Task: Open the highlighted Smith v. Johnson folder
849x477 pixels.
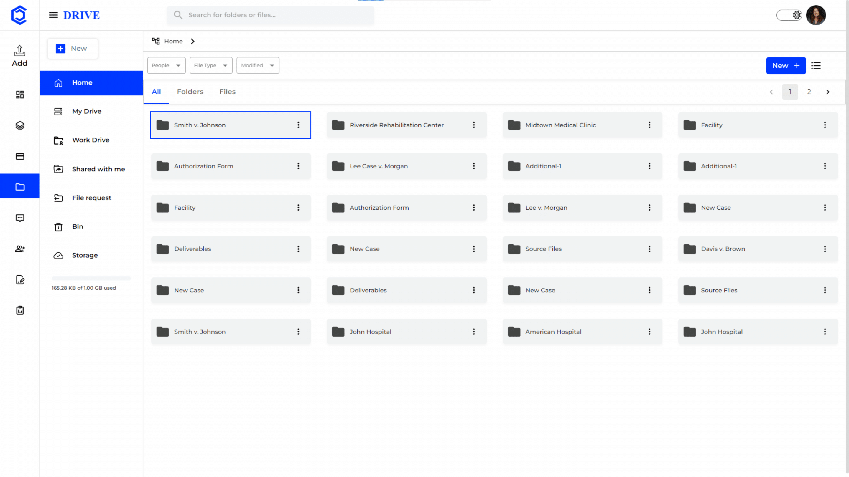Action: [x=231, y=125]
